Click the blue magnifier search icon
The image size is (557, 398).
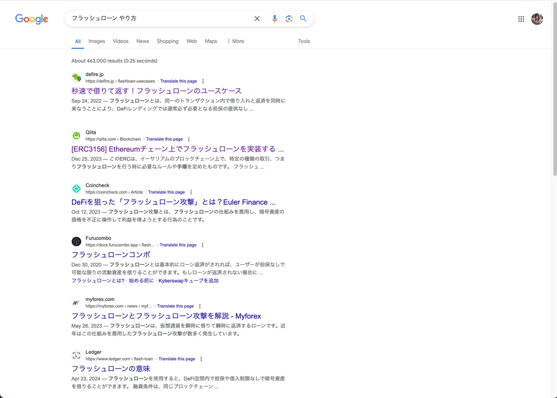coord(303,19)
